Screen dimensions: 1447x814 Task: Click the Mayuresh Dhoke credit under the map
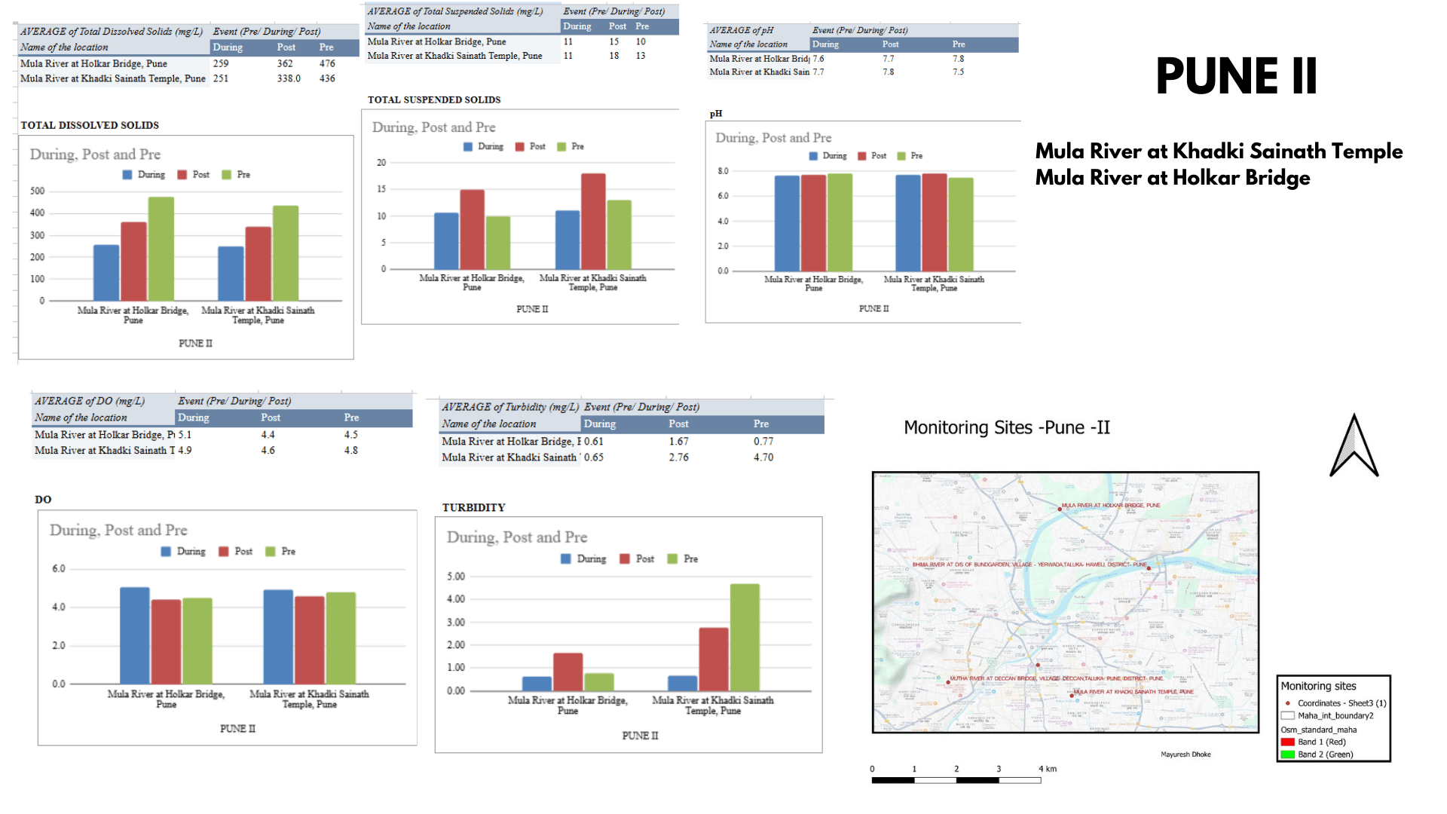tap(1185, 754)
